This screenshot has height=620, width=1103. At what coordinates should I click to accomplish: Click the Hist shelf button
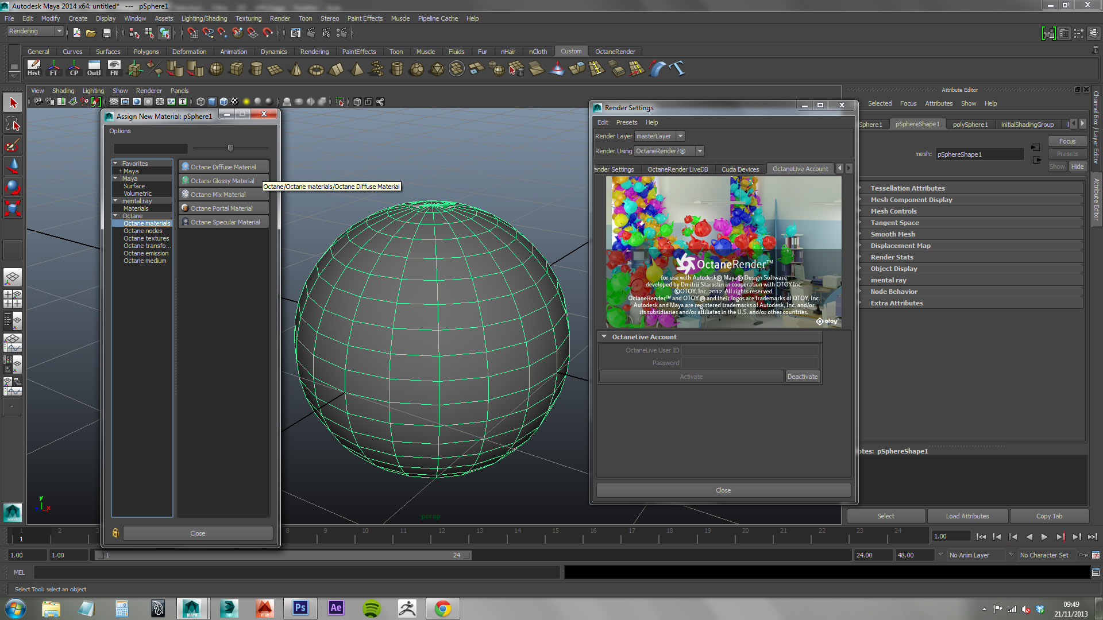tap(34, 68)
